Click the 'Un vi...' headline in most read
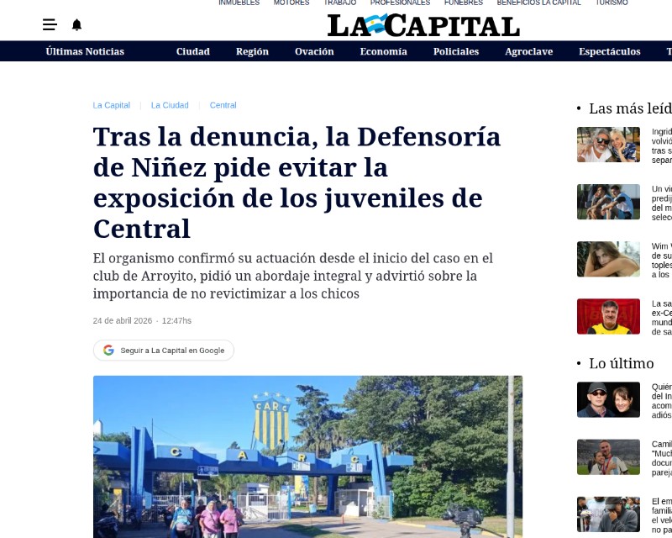Viewport: 672px width, 538px height. point(662,203)
